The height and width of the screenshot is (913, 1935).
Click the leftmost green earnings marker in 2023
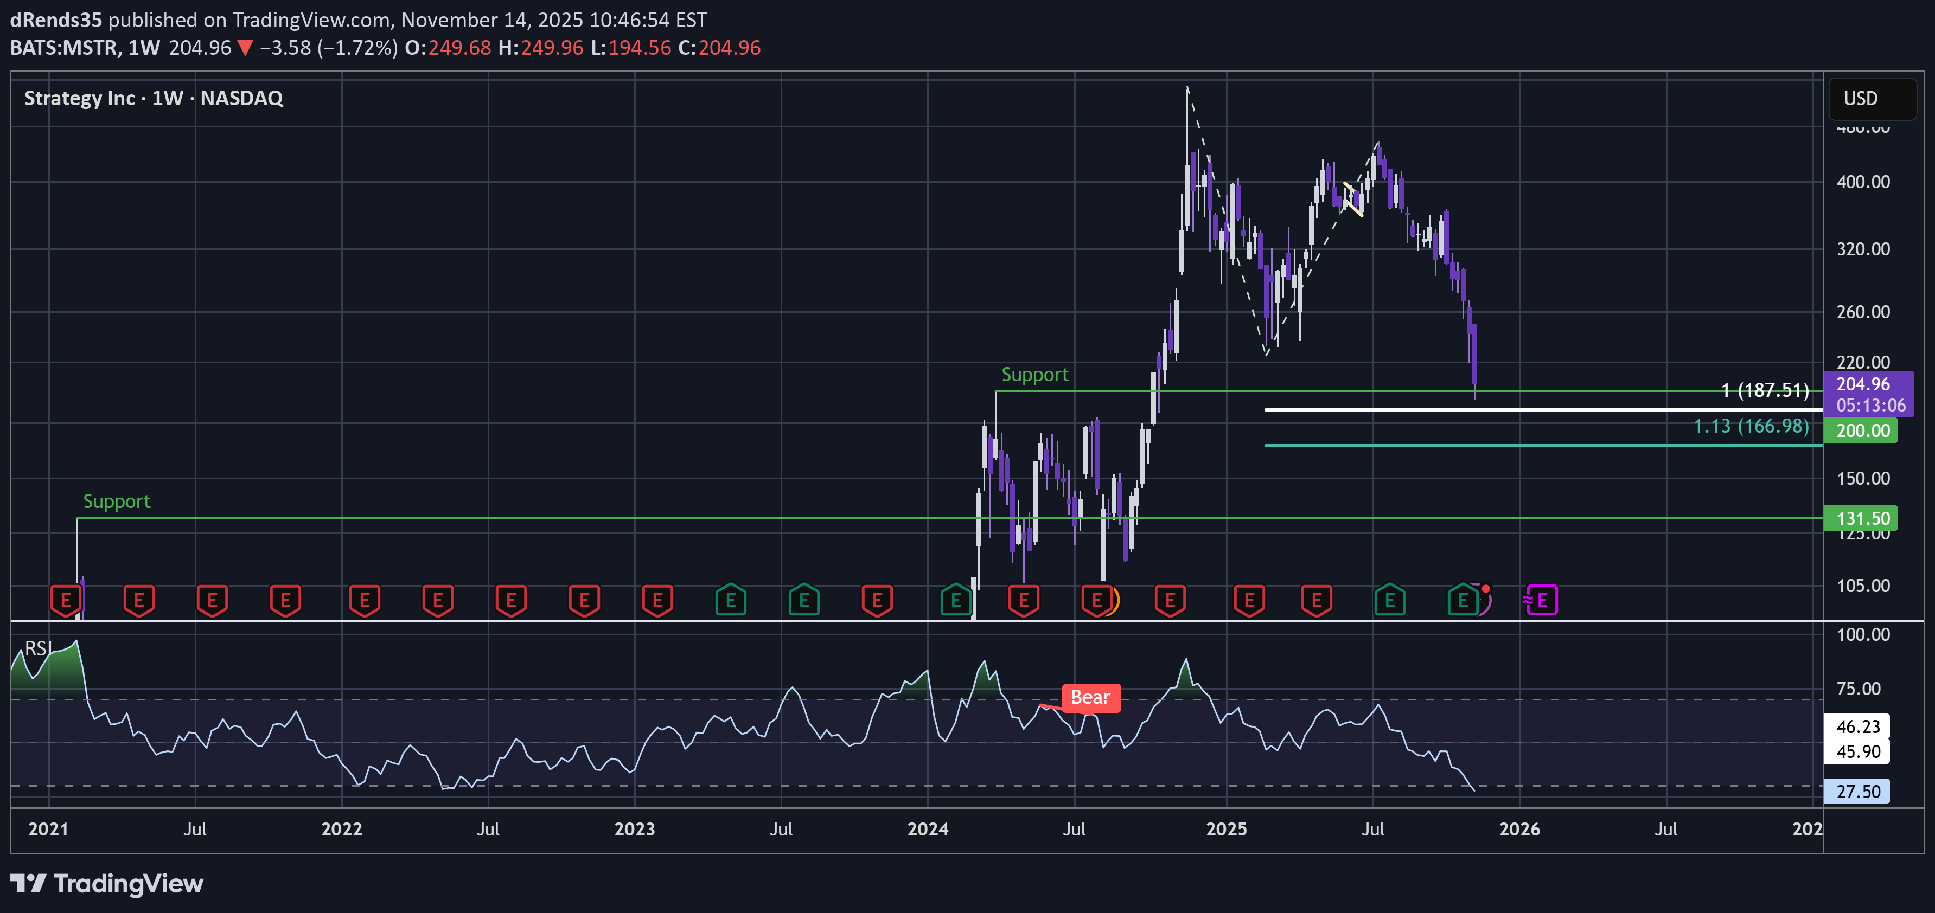730,600
